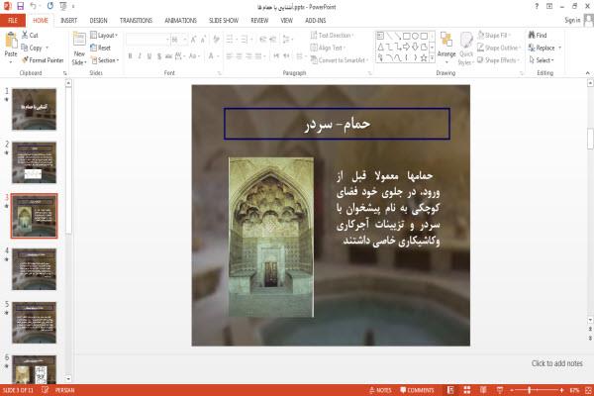Adjust the zoom slider
The height and width of the screenshot is (396, 594).
click(530, 390)
